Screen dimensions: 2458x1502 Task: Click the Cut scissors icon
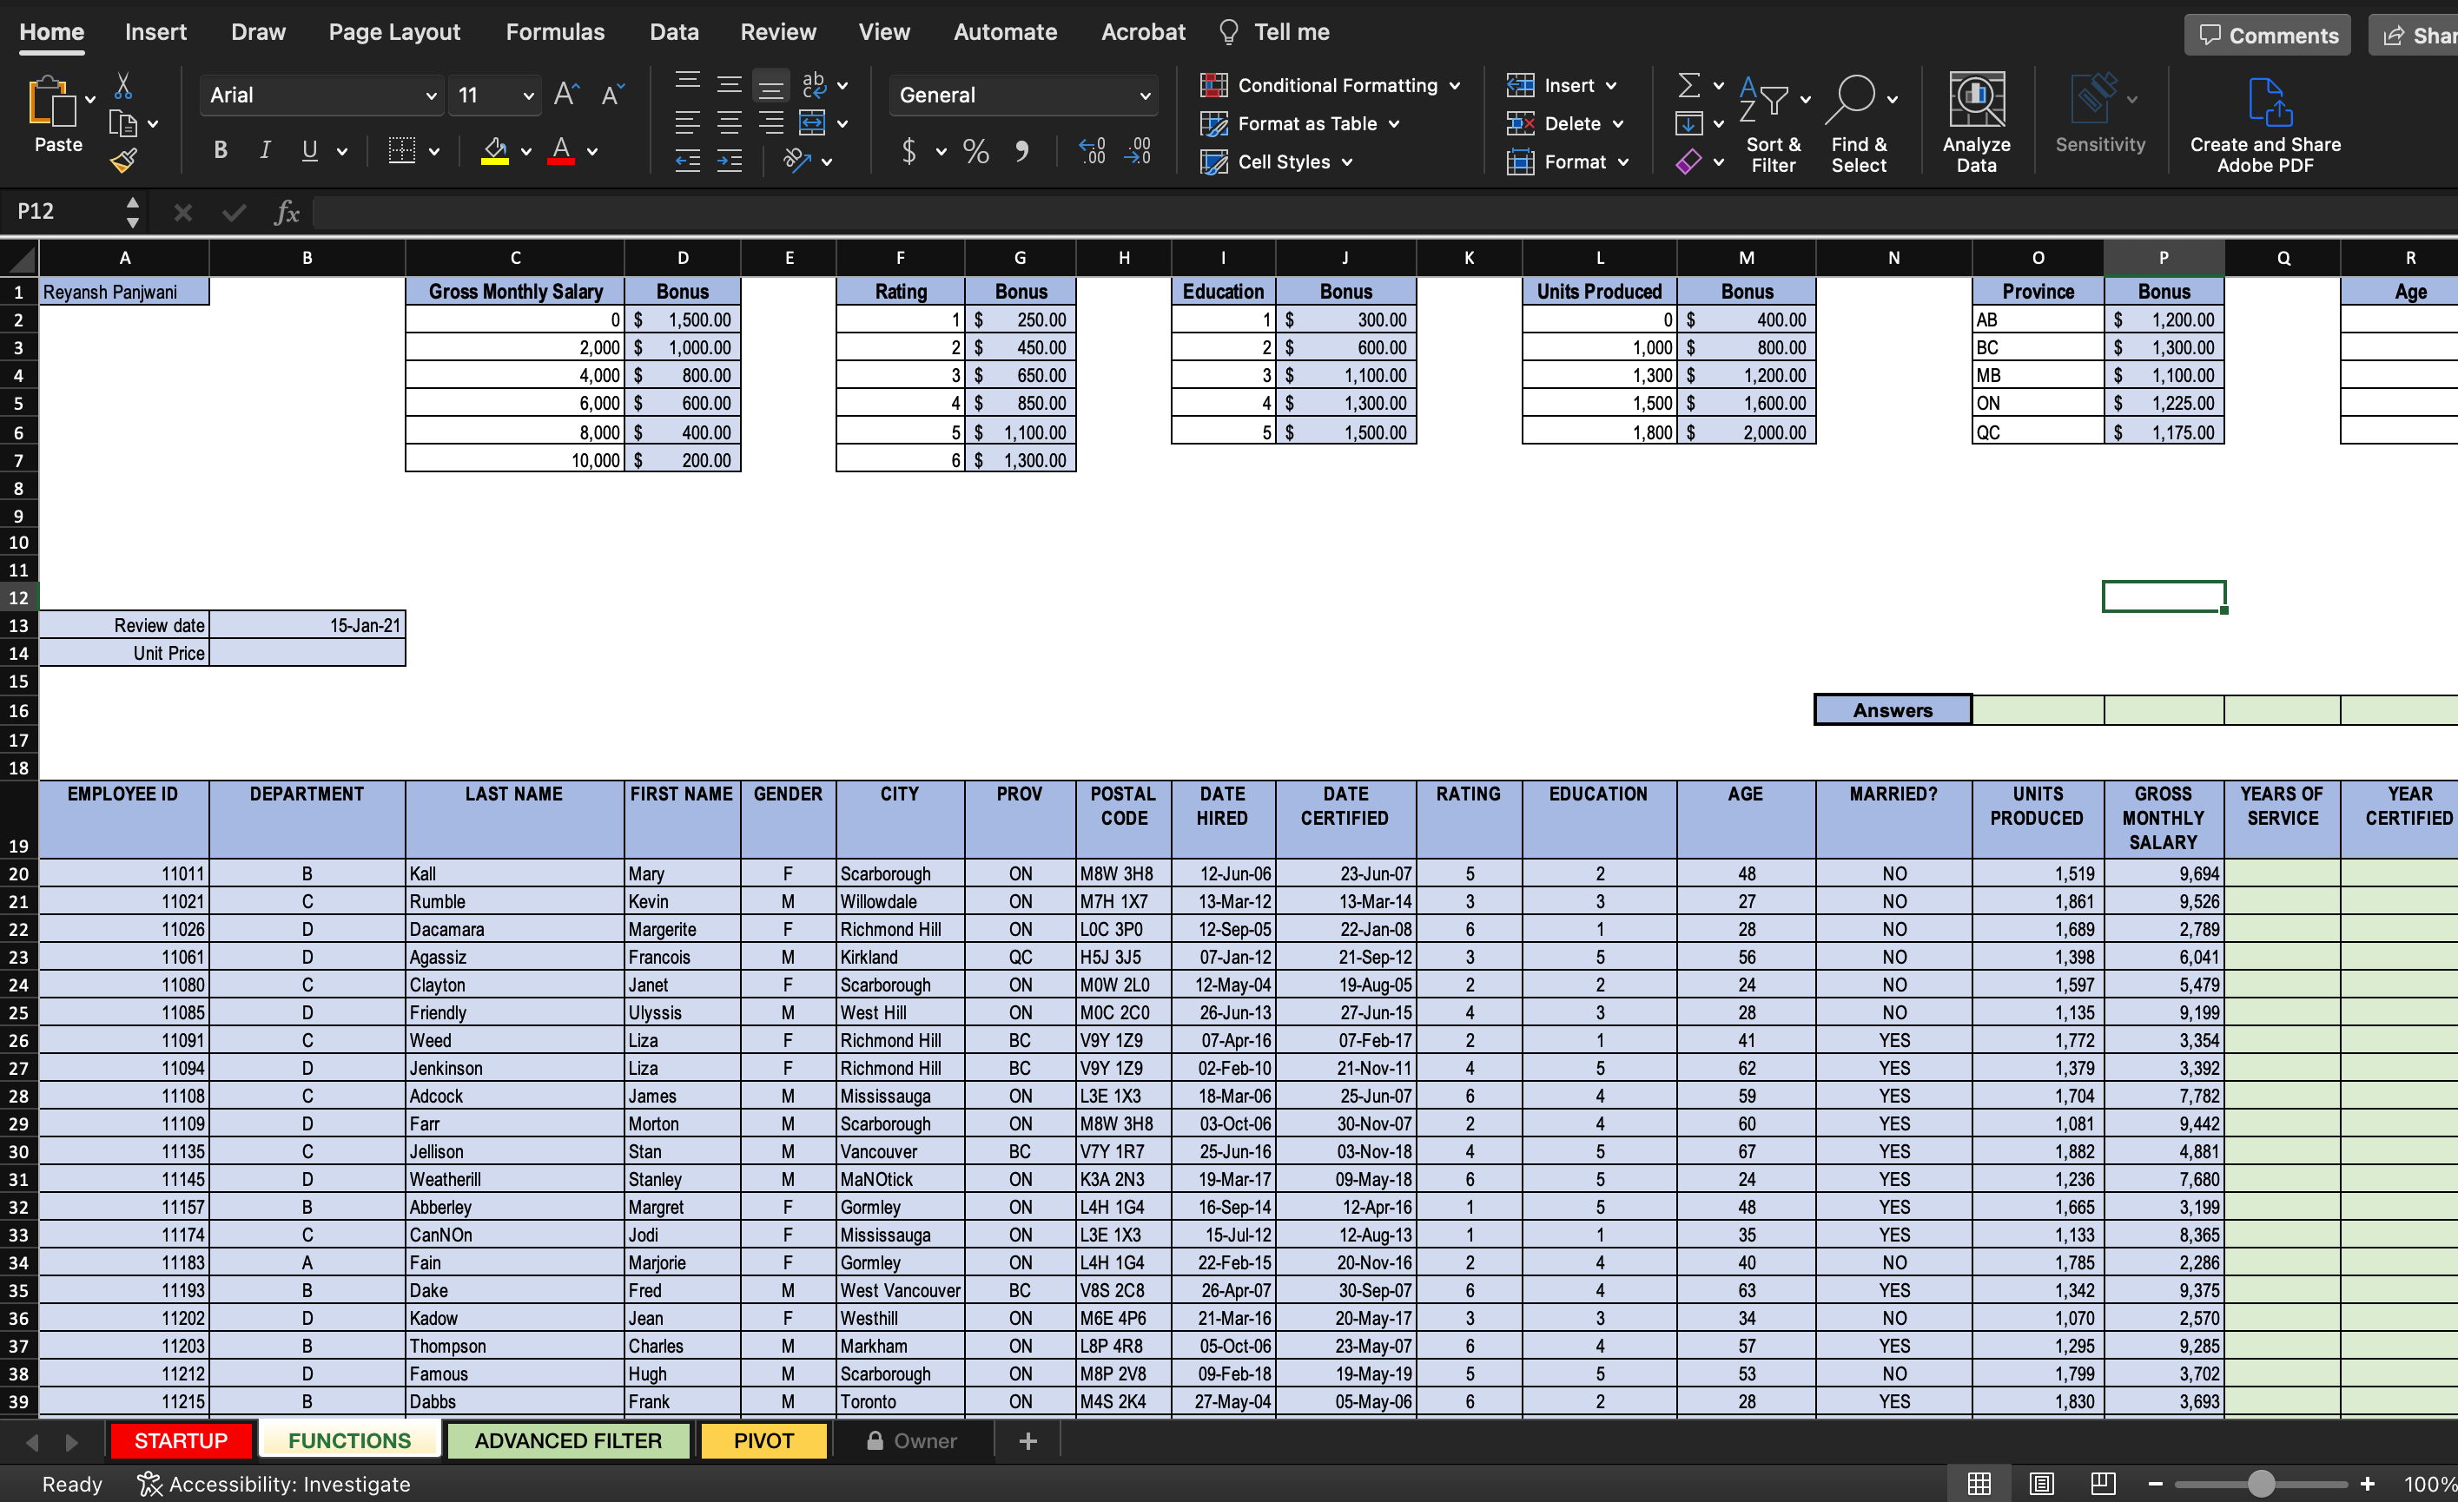[x=123, y=87]
